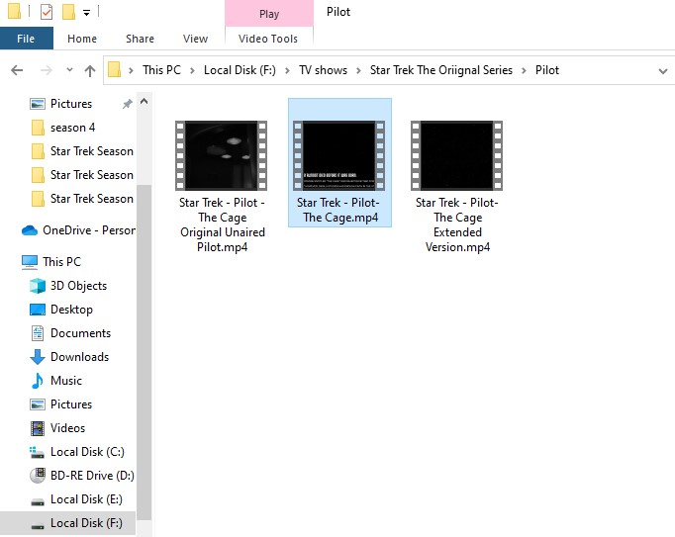Image resolution: width=675 pixels, height=537 pixels.
Task: Click Local Disk (F:) breadcrumb in address bar
Action: (x=240, y=70)
